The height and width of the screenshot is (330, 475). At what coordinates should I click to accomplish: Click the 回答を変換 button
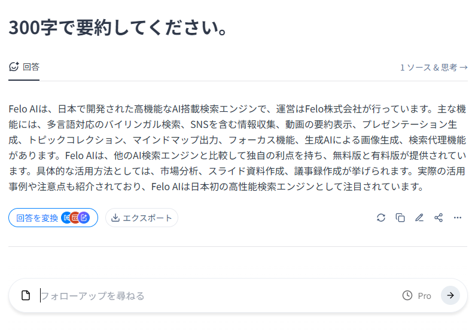click(x=53, y=218)
